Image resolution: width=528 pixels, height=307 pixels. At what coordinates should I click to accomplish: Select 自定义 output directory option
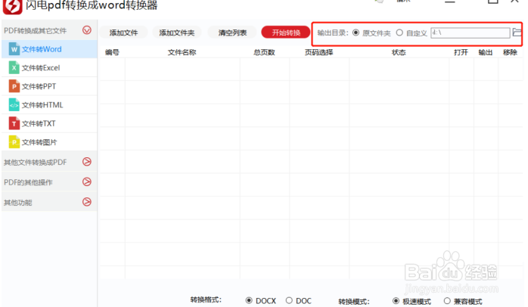(x=399, y=33)
